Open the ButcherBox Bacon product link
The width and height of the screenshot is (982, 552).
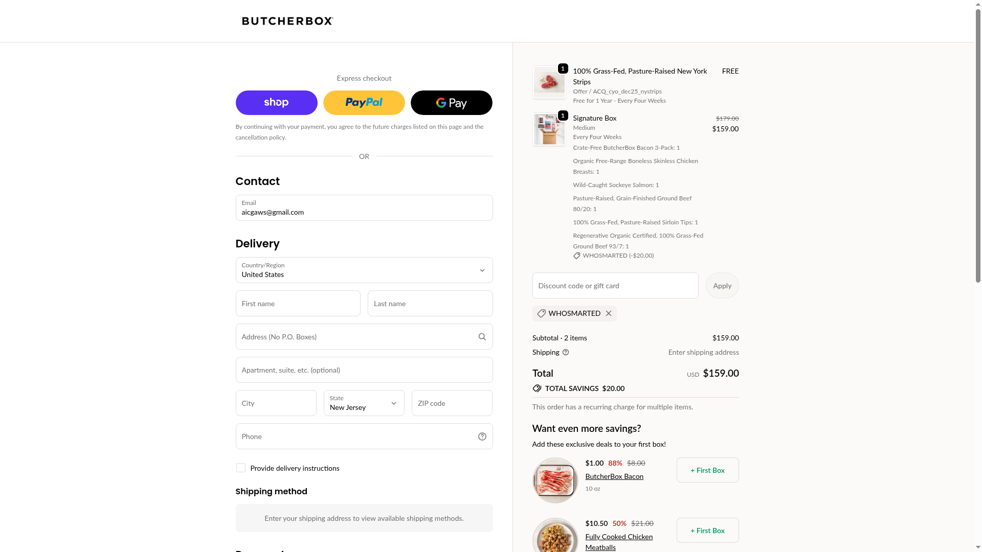(614, 476)
